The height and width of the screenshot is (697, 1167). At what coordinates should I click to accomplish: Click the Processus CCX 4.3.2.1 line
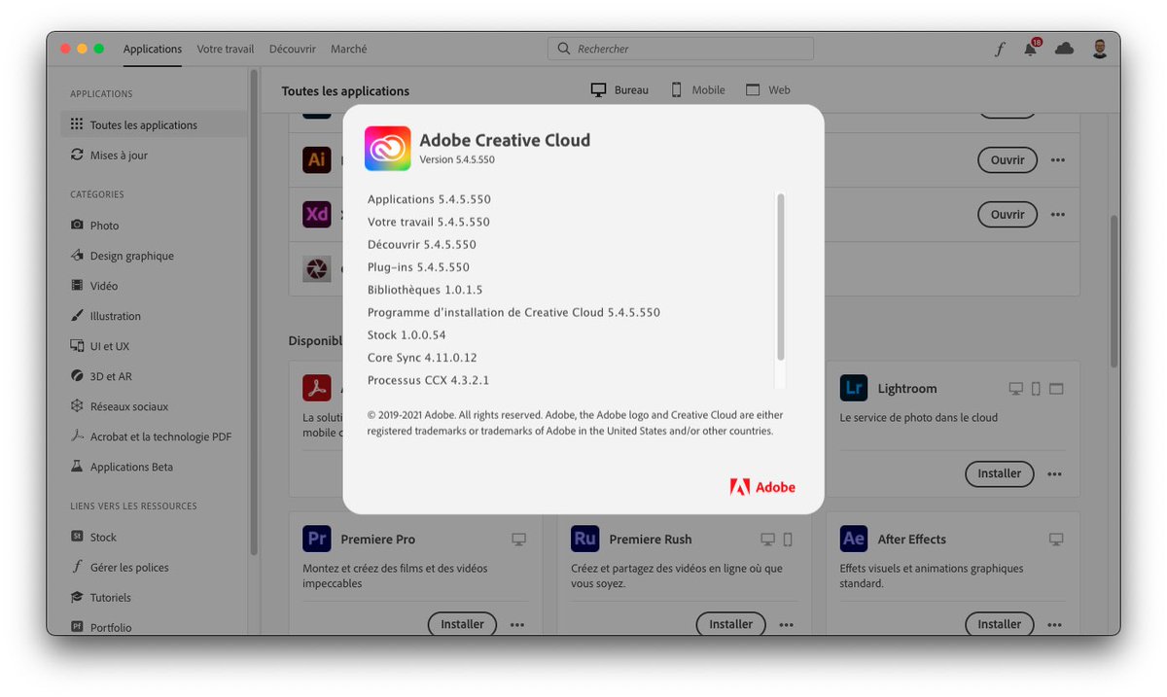(428, 380)
